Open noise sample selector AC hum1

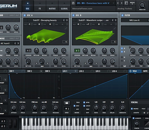point(7,43)
